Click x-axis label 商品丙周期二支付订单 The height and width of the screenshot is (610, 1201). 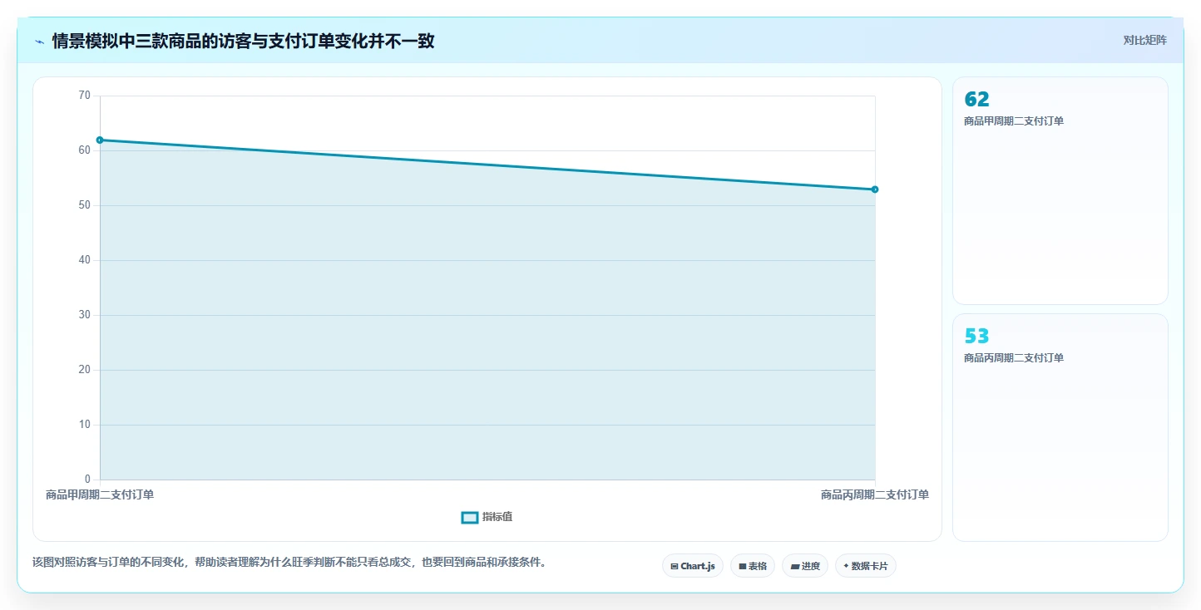coord(875,495)
